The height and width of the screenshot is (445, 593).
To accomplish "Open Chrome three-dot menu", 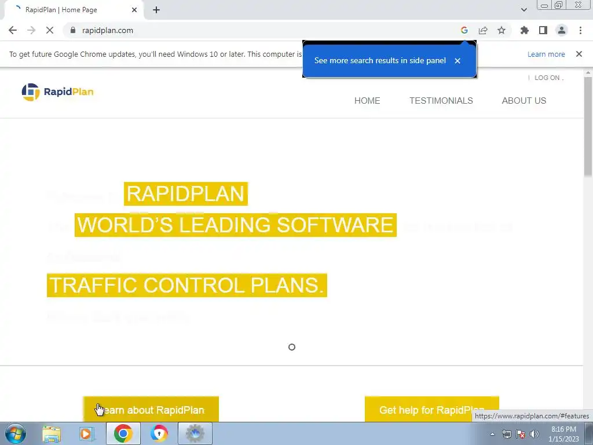I will [x=580, y=30].
